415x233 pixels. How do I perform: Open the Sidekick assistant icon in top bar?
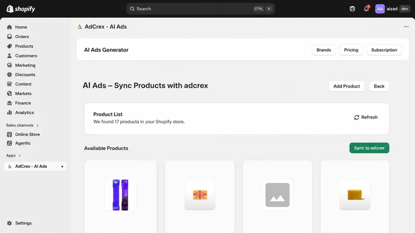click(x=352, y=9)
